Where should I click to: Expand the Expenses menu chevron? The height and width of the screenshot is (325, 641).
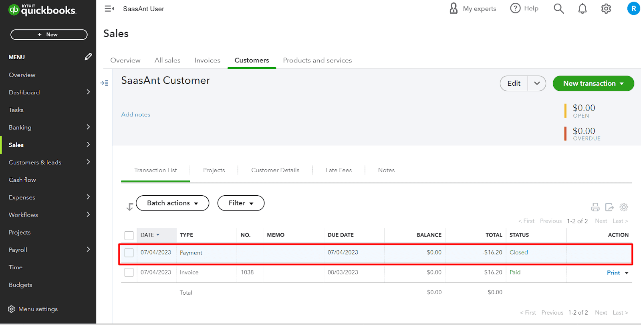click(x=88, y=197)
